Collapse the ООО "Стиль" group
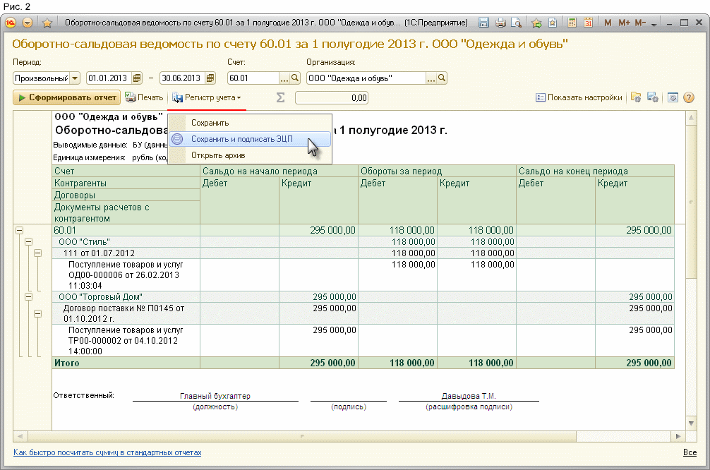Image resolution: width=710 pixels, height=470 pixels. (x=29, y=241)
